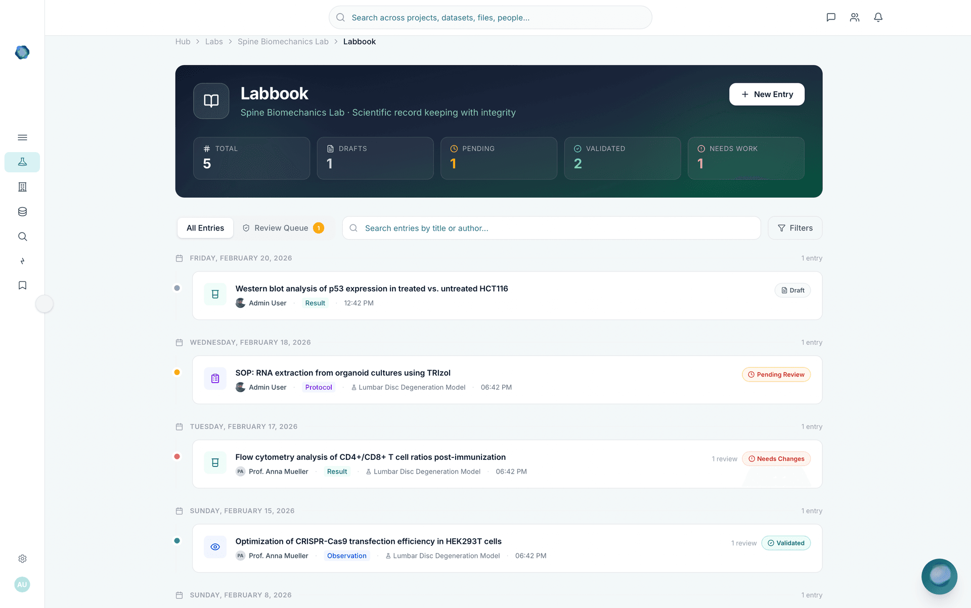This screenshot has width=971, height=608.
Task: Click Sunday, February 8, 2026 date header
Action: (241, 595)
